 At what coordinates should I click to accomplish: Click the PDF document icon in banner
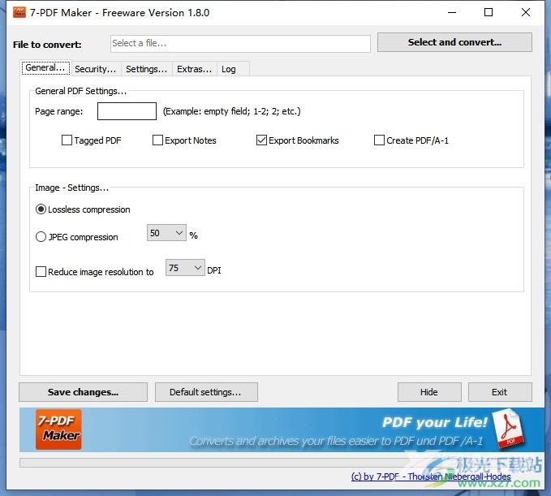pyautogui.click(x=508, y=428)
